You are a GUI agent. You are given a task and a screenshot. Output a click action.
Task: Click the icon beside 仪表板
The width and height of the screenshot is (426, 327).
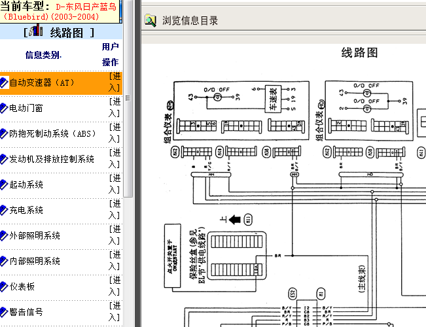4,287
